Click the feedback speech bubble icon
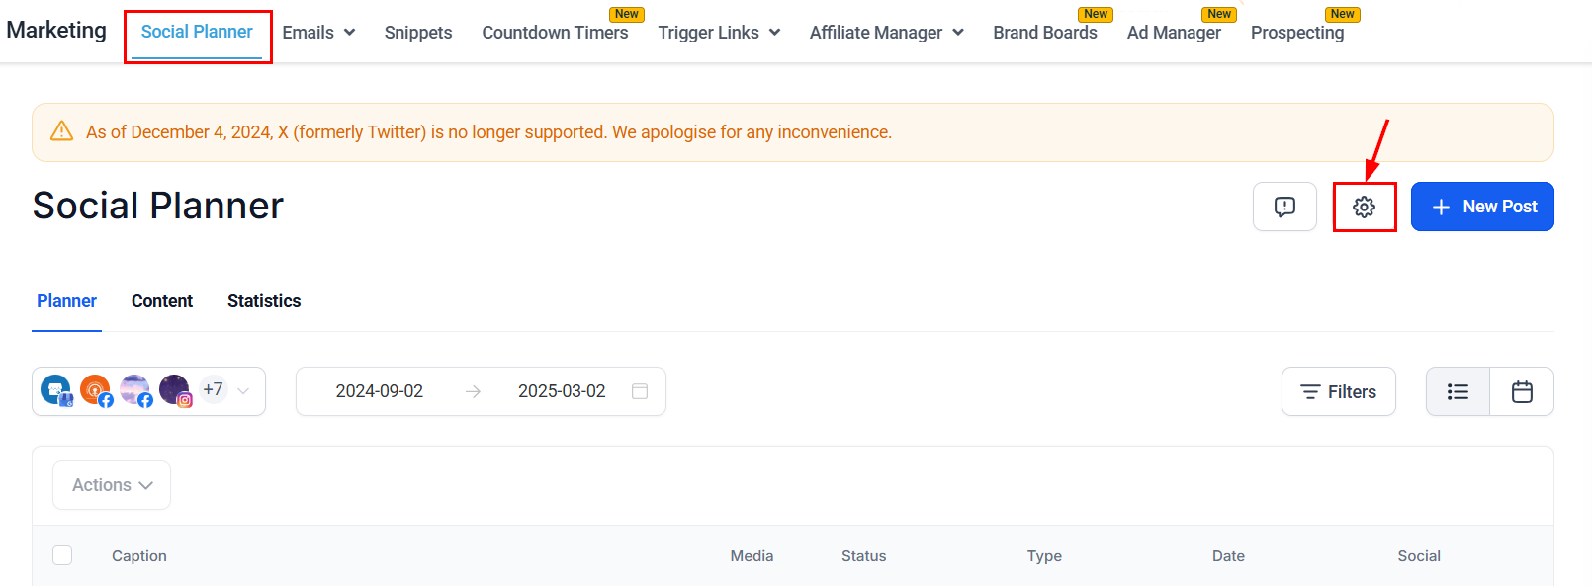The width and height of the screenshot is (1592, 586). tap(1284, 207)
